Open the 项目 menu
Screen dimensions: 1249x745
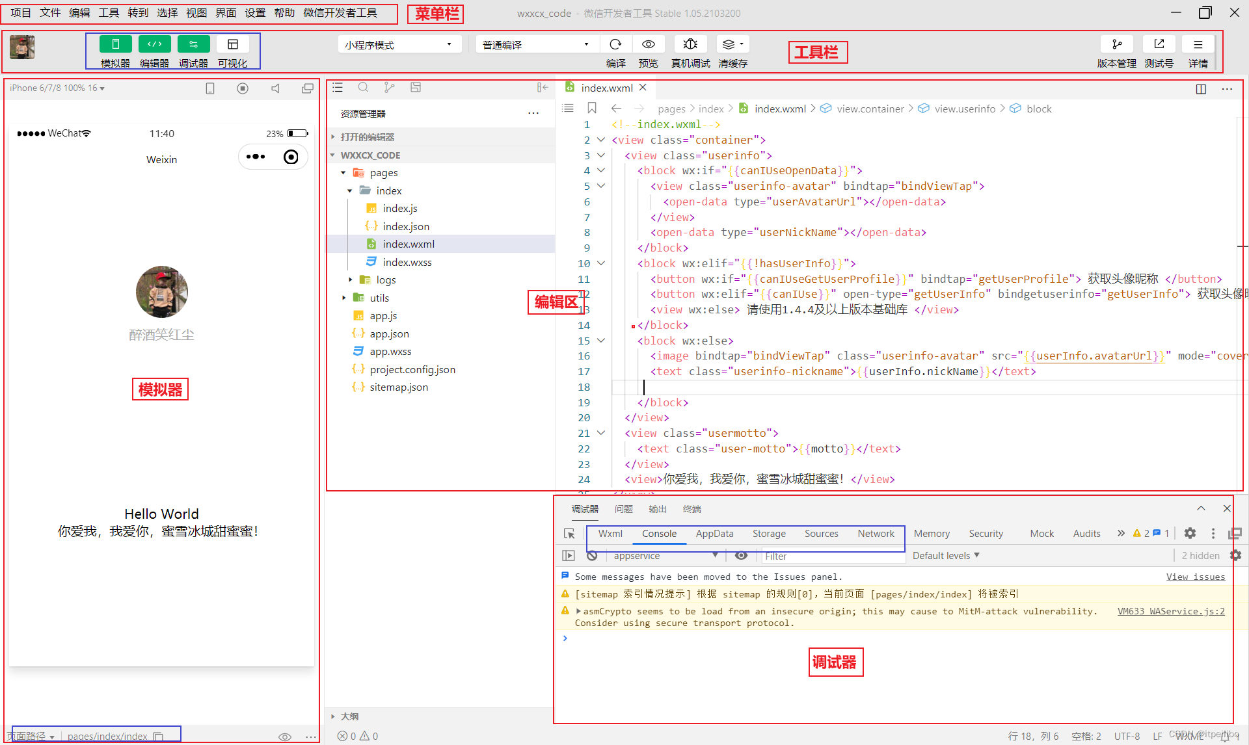pos(21,13)
